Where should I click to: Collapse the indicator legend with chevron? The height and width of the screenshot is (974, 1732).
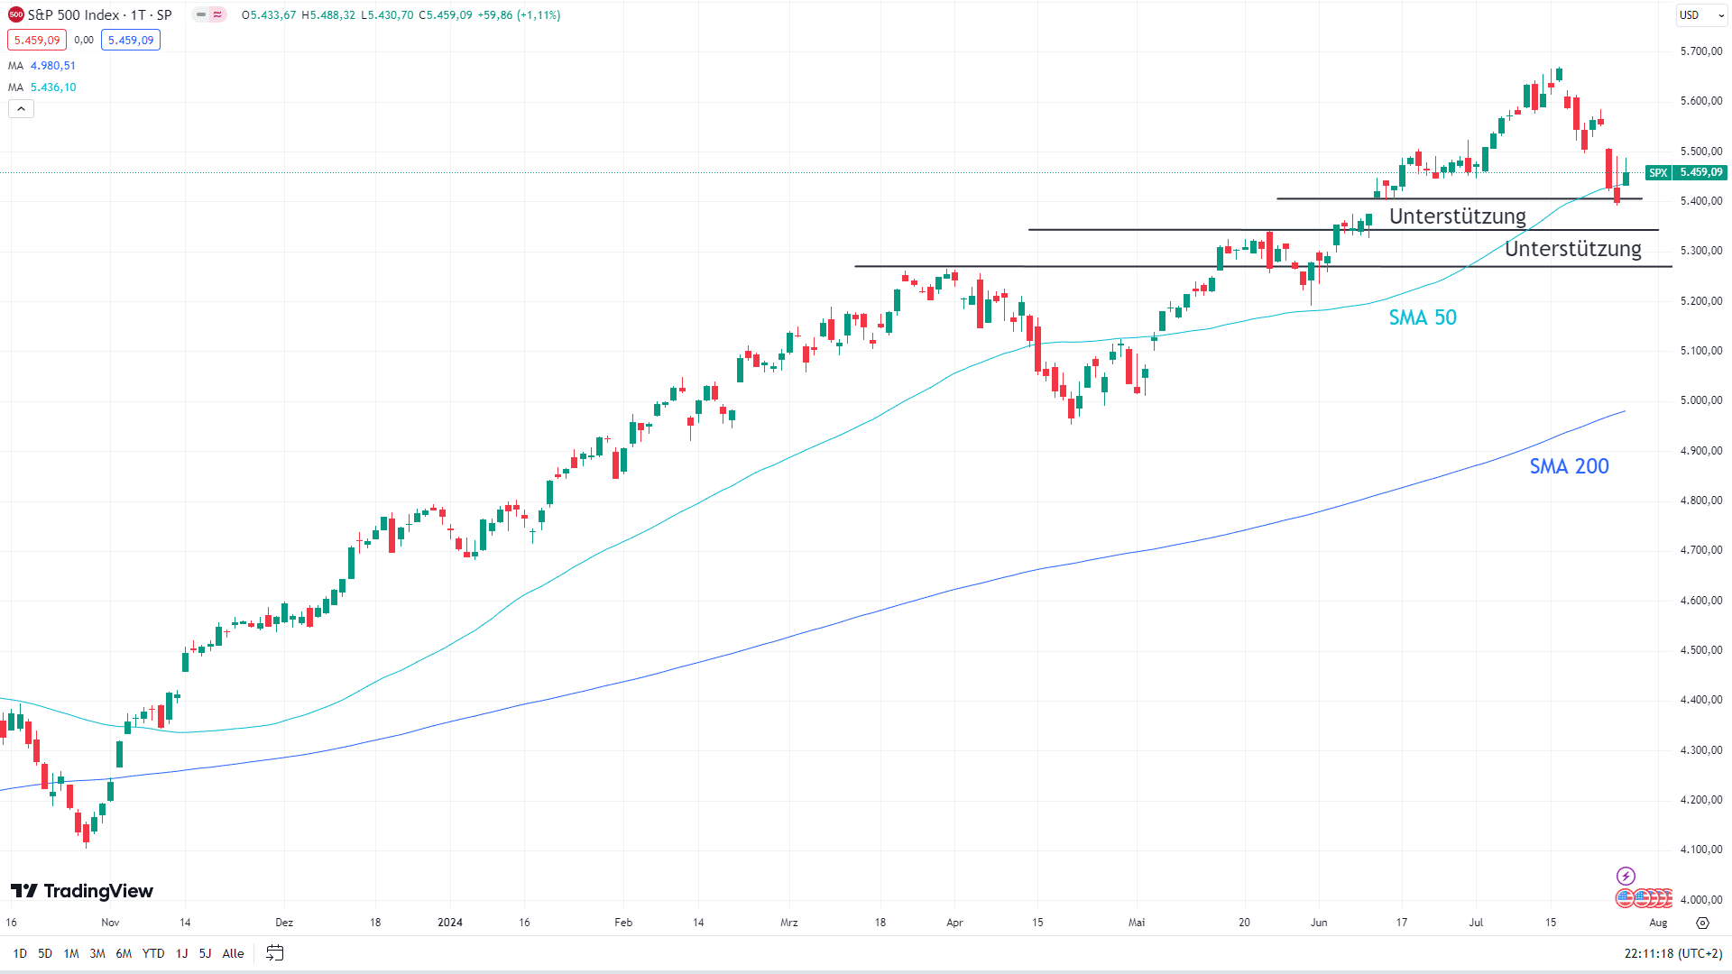[x=22, y=109]
